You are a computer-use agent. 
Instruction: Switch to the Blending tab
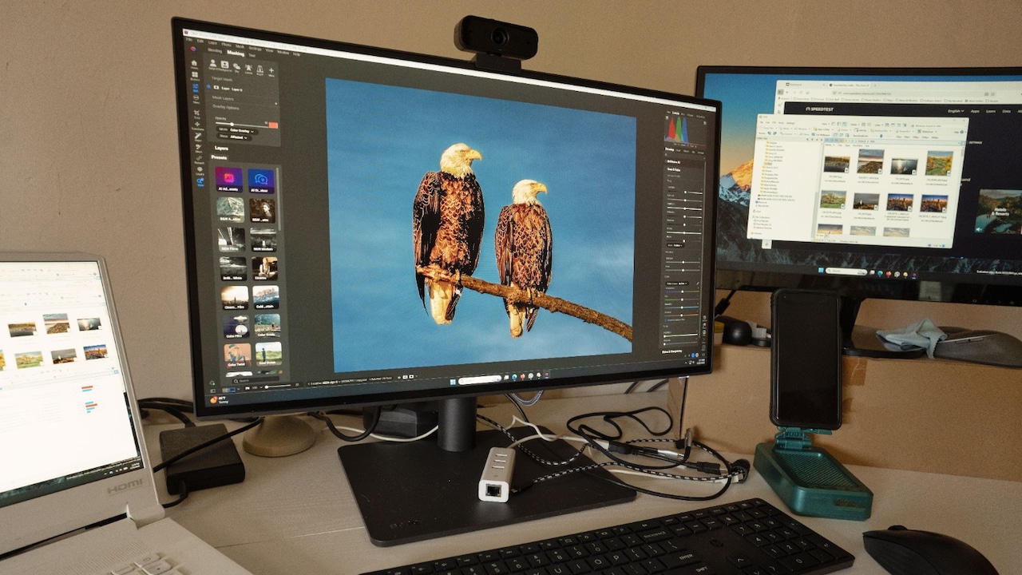(x=215, y=50)
